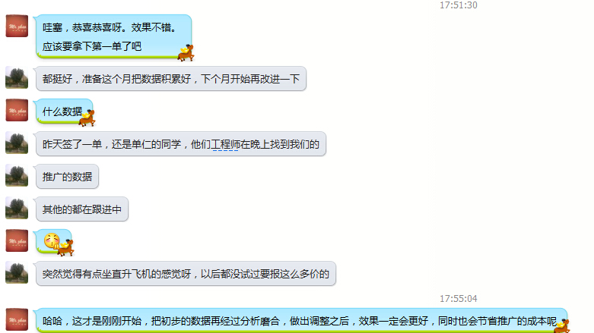Image resolution: width=594 pixels, height=333 pixels.
Task: Click the 17:55:04 timestamp
Action: 459,299
